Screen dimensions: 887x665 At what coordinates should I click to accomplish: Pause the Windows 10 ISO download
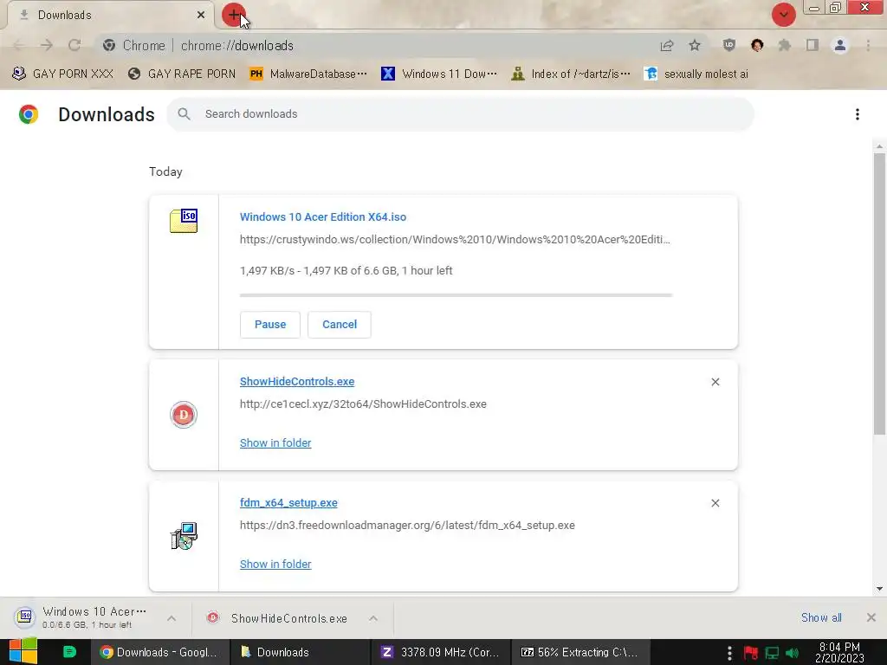[x=270, y=325]
